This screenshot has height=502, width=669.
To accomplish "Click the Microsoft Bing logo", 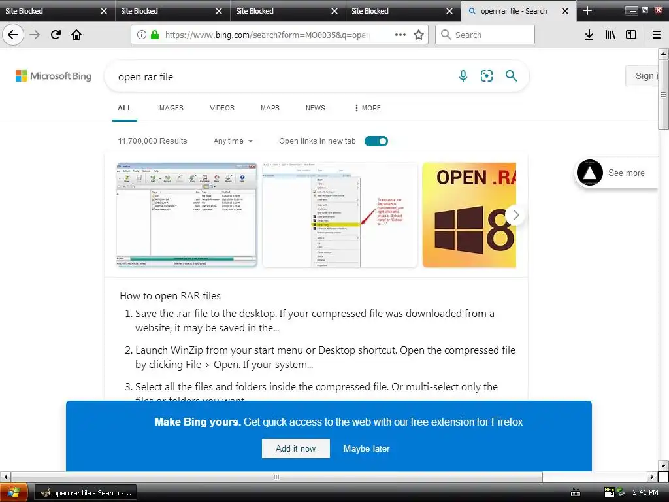I will pos(54,76).
